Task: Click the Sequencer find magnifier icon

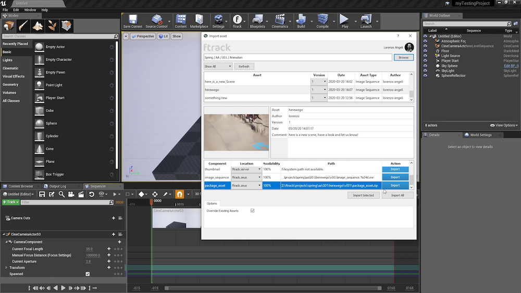Action: point(61,194)
